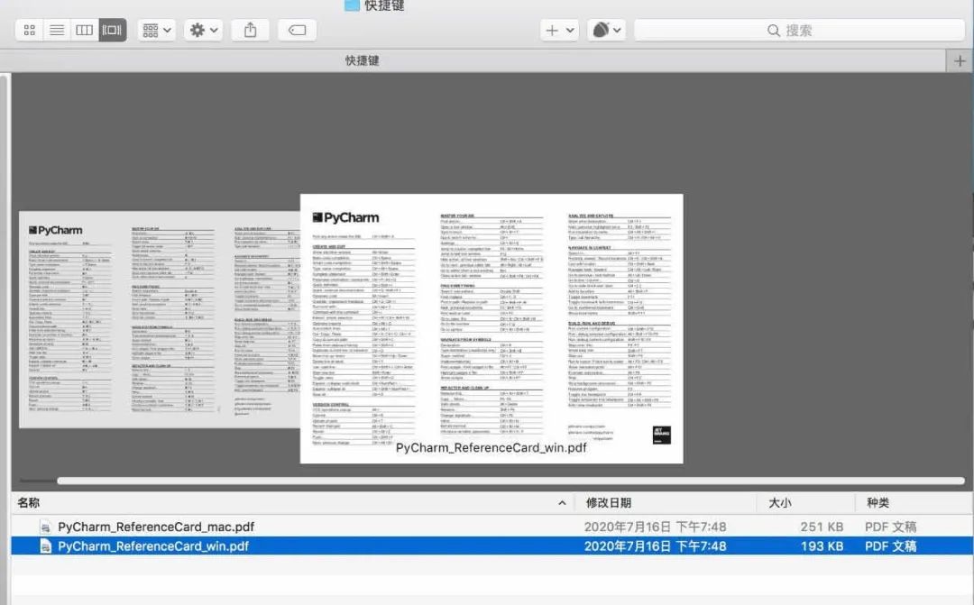Open the gear action menu
974x605 pixels.
[x=203, y=30]
